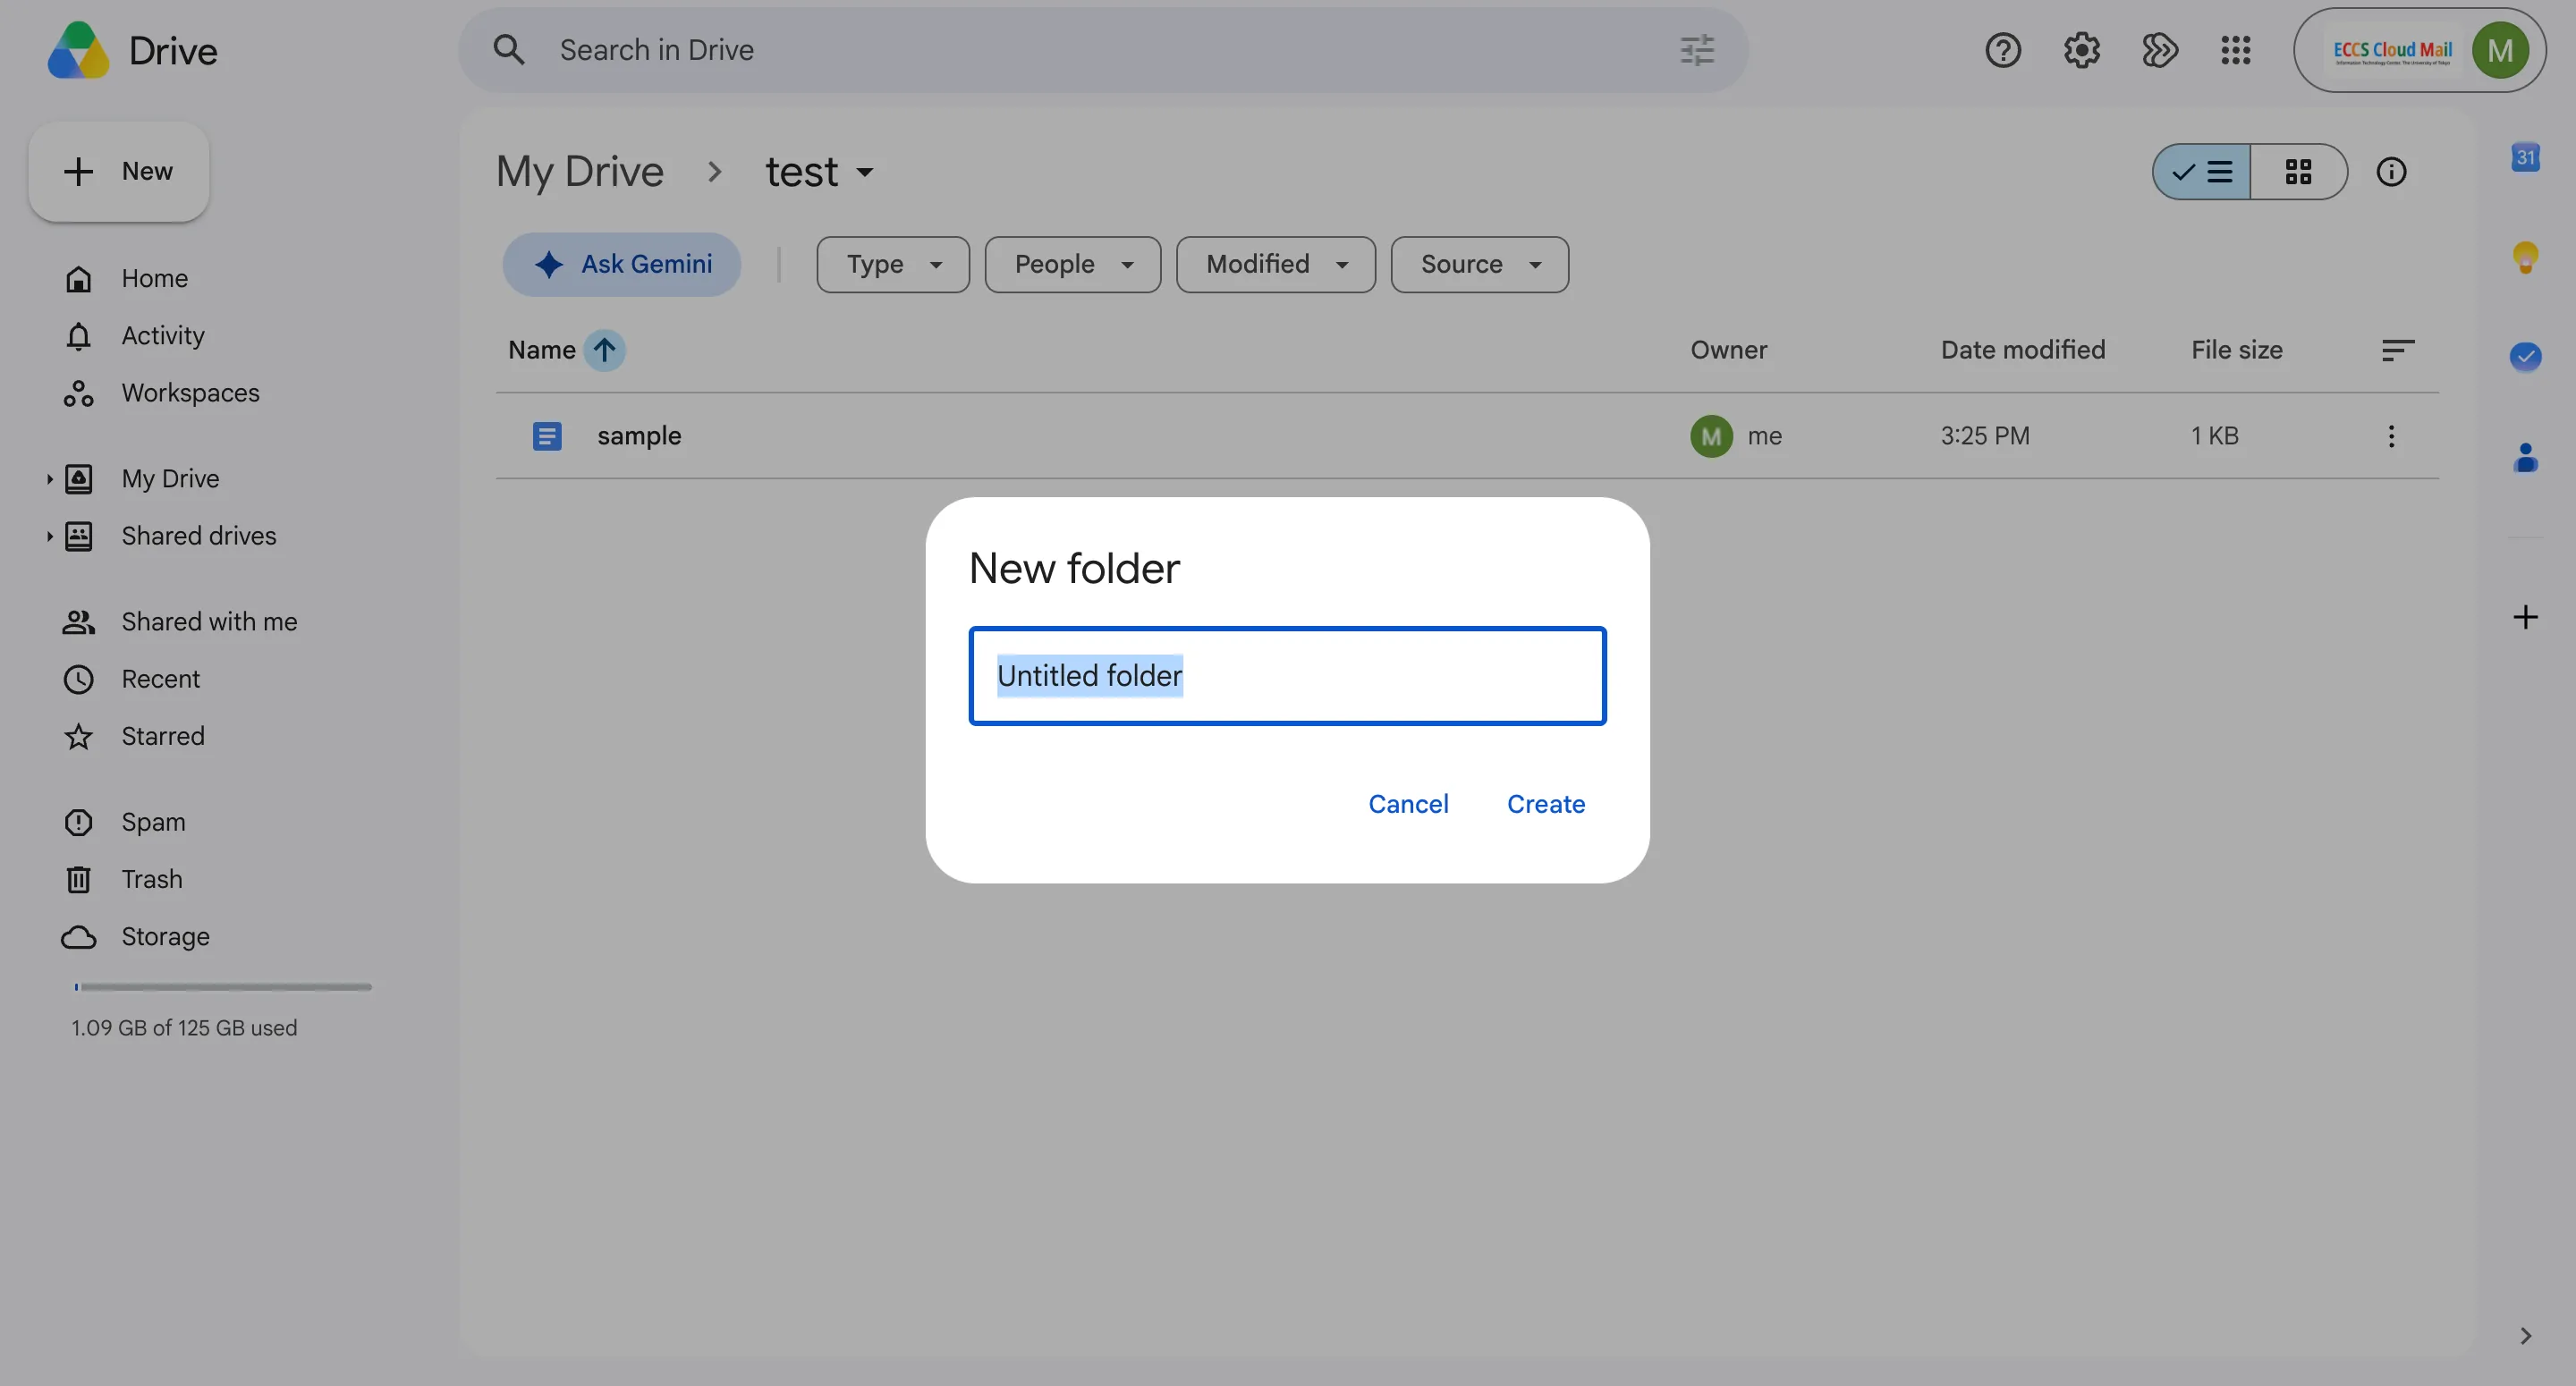Expand the Shared drives tree
The image size is (2576, 1386).
49,536
